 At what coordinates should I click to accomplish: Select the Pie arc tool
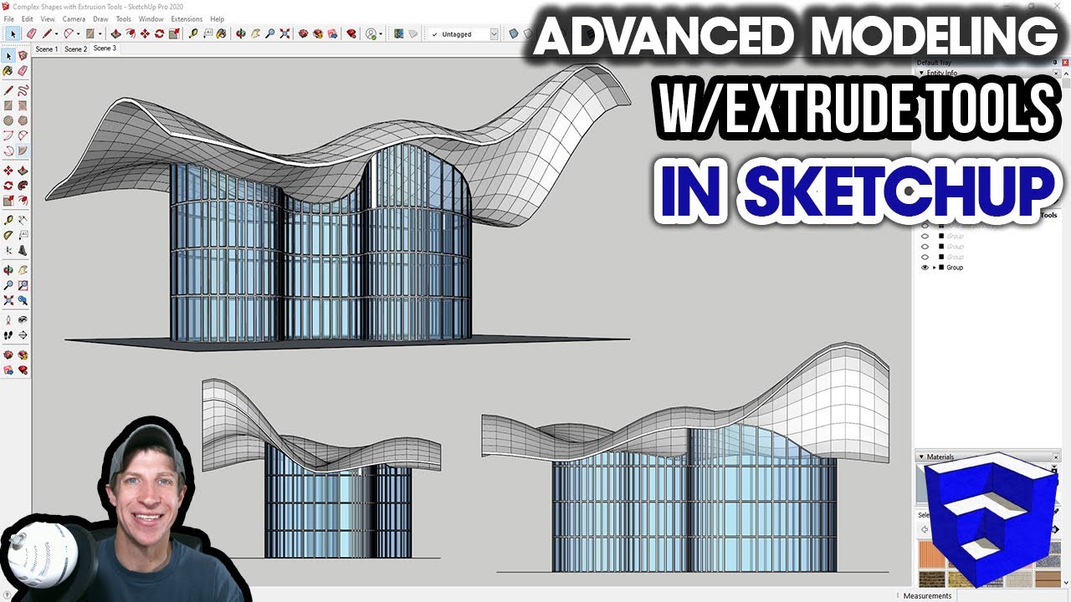[x=23, y=151]
